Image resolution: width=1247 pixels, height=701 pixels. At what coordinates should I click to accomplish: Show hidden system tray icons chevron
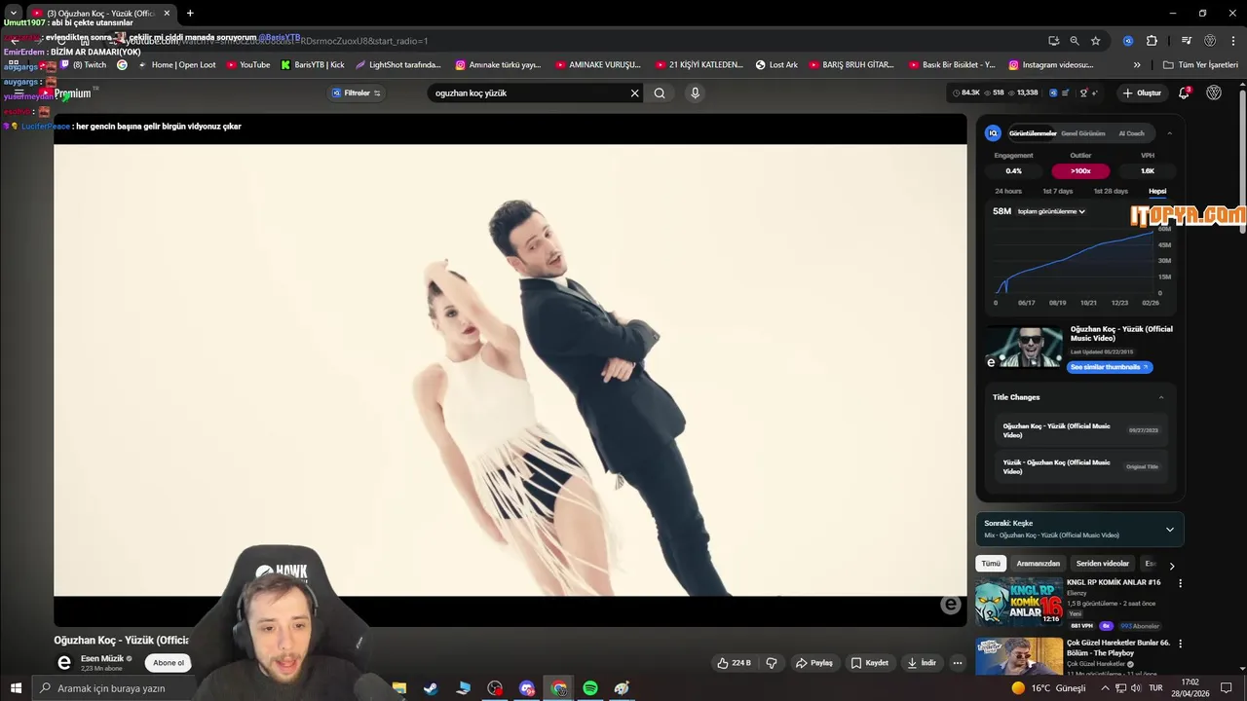coord(1105,688)
